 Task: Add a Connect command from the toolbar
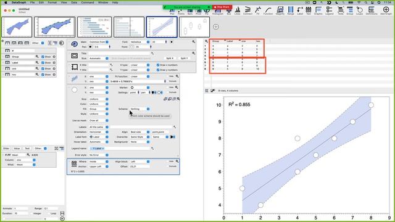pyautogui.click(x=247, y=10)
